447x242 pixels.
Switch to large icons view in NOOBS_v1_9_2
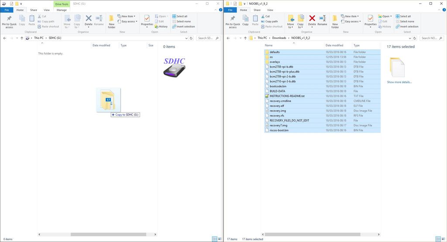tap(444, 239)
